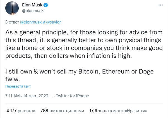Click the tweet's first paragraph about inflation

click(x=84, y=44)
